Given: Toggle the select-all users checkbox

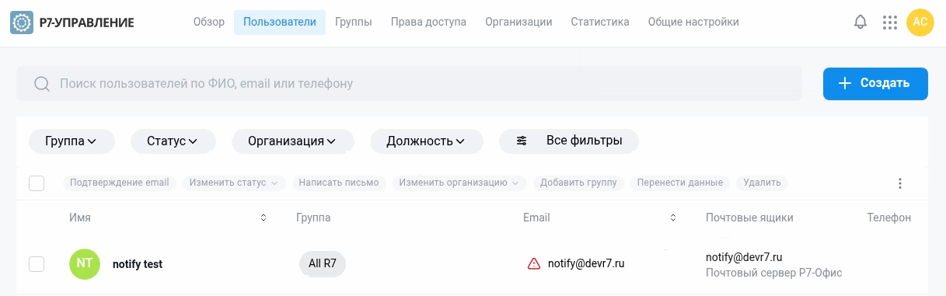Looking at the screenshot, I should pyautogui.click(x=37, y=183).
